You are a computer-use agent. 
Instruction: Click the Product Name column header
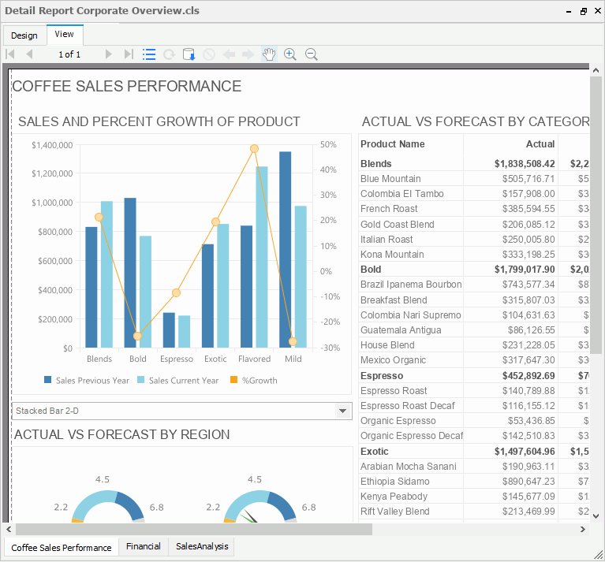[x=393, y=144]
